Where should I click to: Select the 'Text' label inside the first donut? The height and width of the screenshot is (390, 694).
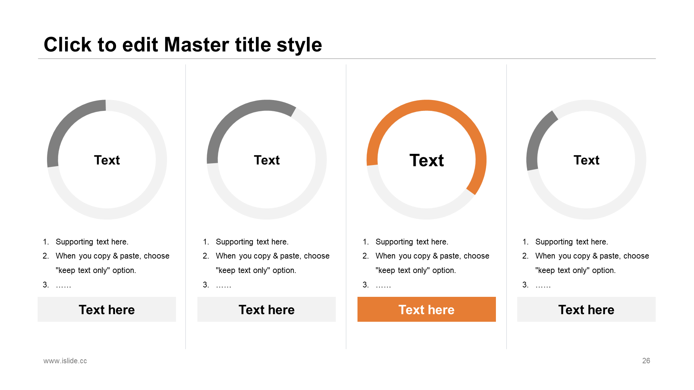coord(107,160)
